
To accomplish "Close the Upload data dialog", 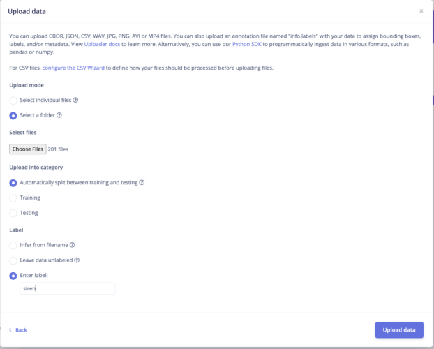I will click(421, 11).
